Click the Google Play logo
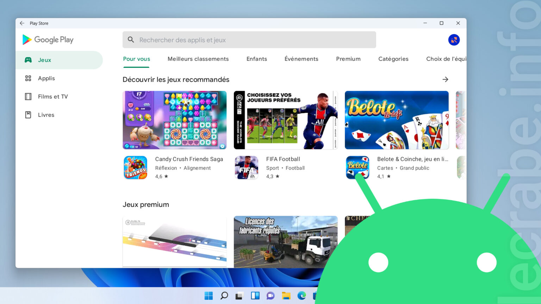This screenshot has height=304, width=541. click(48, 40)
